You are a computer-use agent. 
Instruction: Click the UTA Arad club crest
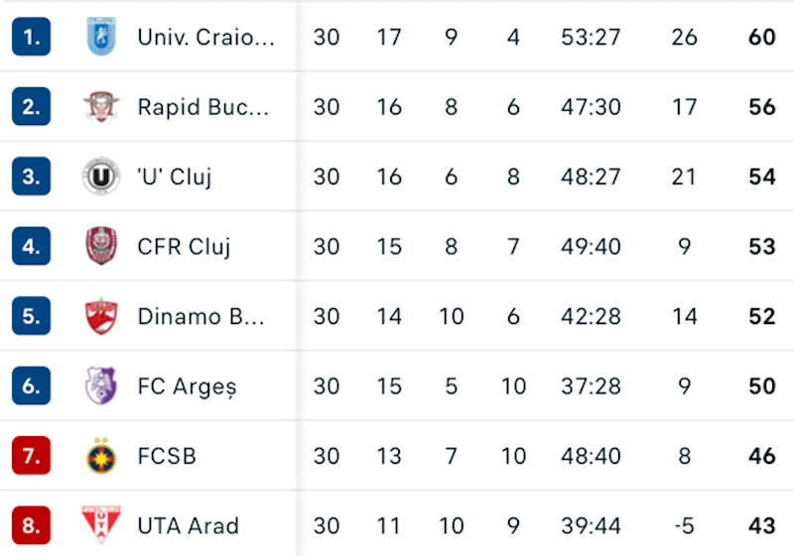click(x=100, y=524)
